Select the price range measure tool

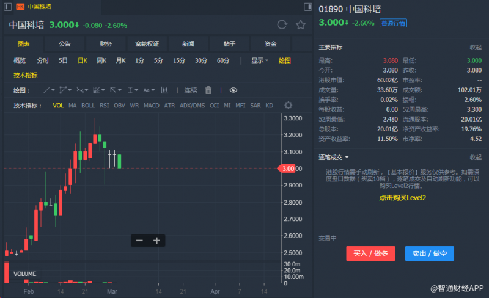click(130, 90)
